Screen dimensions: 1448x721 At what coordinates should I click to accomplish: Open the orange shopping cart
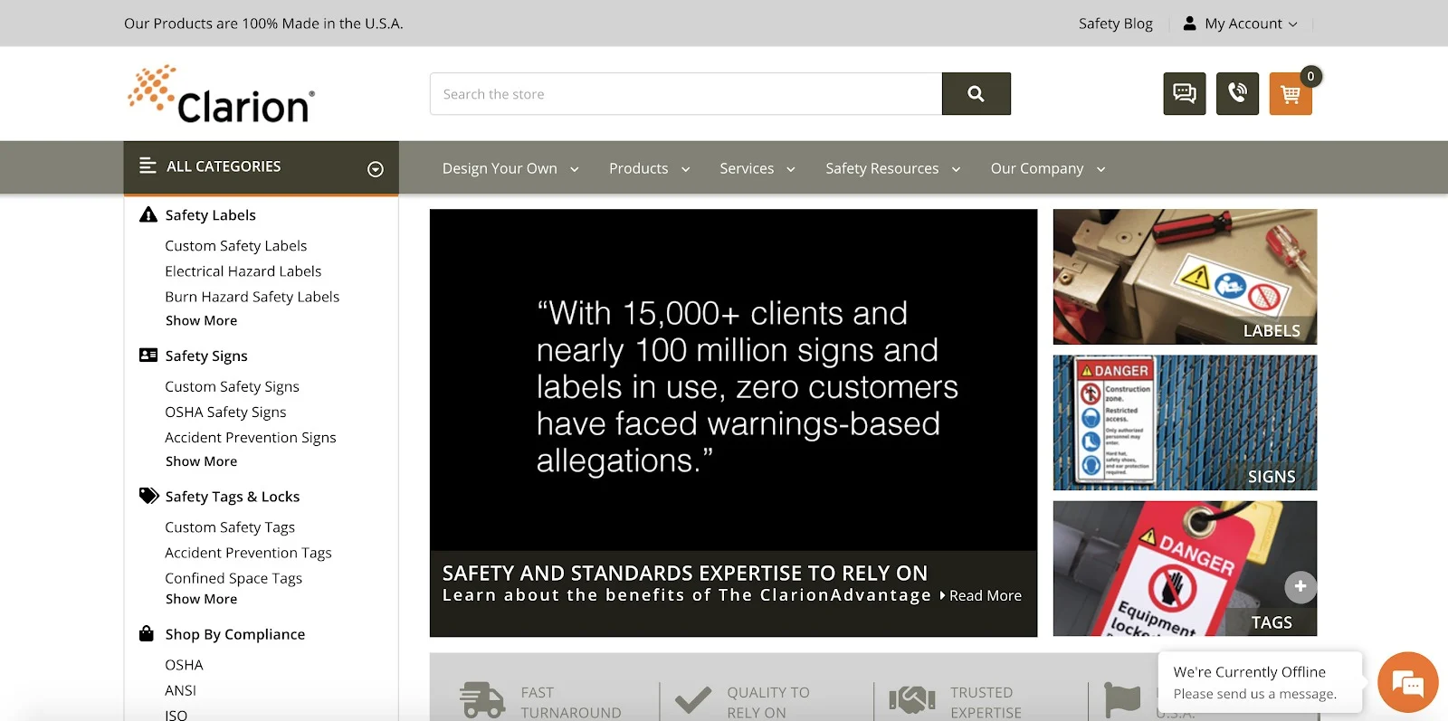click(x=1291, y=93)
